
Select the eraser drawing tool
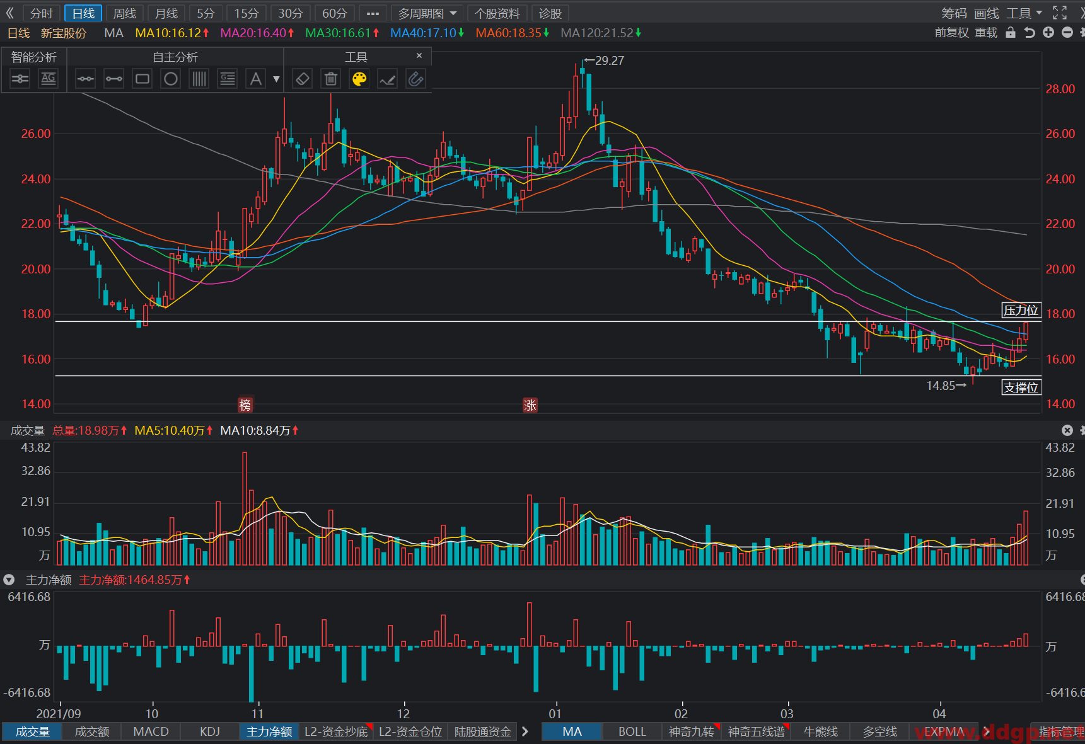303,79
